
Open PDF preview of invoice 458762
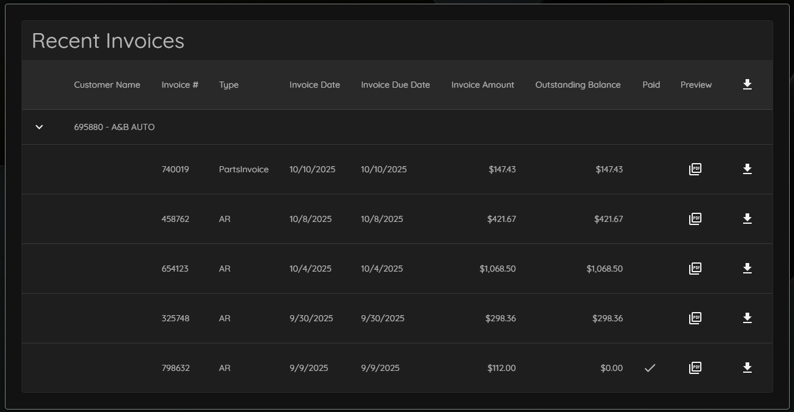coord(695,219)
